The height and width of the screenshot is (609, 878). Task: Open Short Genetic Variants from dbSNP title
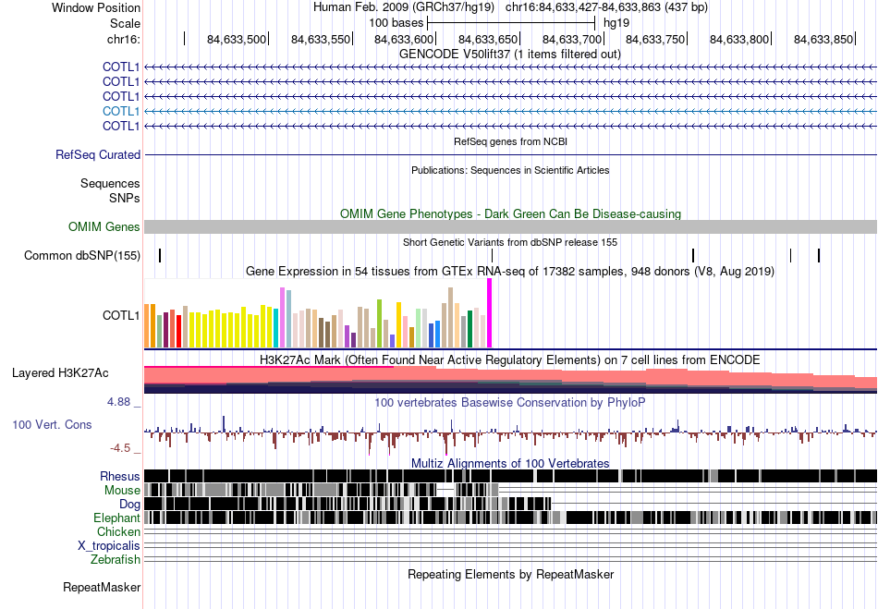pyautogui.click(x=510, y=242)
